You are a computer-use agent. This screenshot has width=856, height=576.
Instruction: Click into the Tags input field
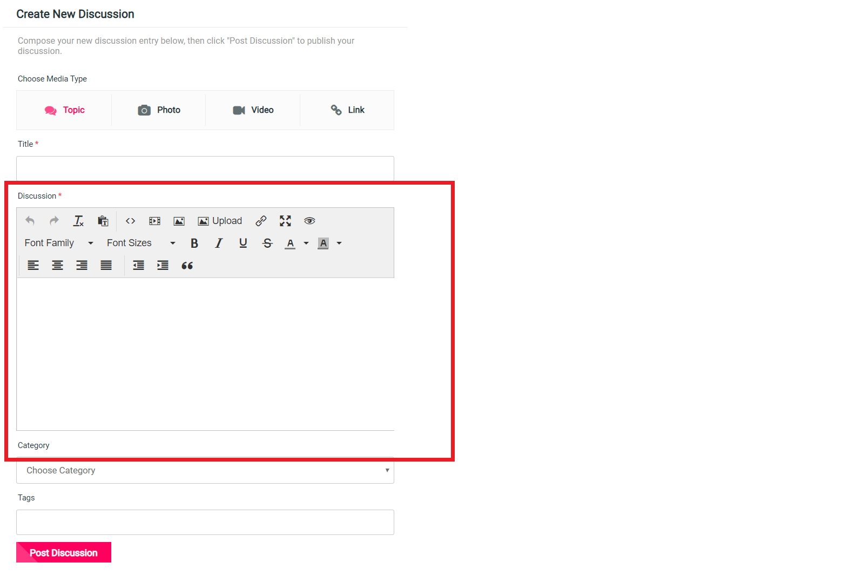click(x=205, y=522)
